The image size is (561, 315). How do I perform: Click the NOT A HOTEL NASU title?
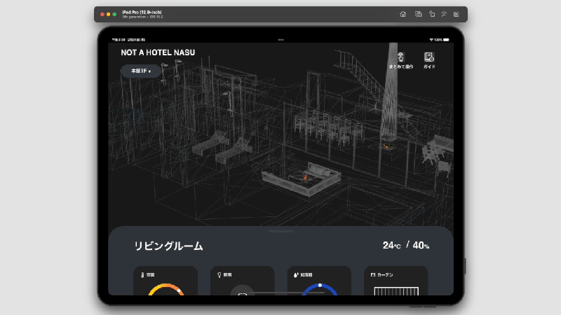click(x=158, y=52)
